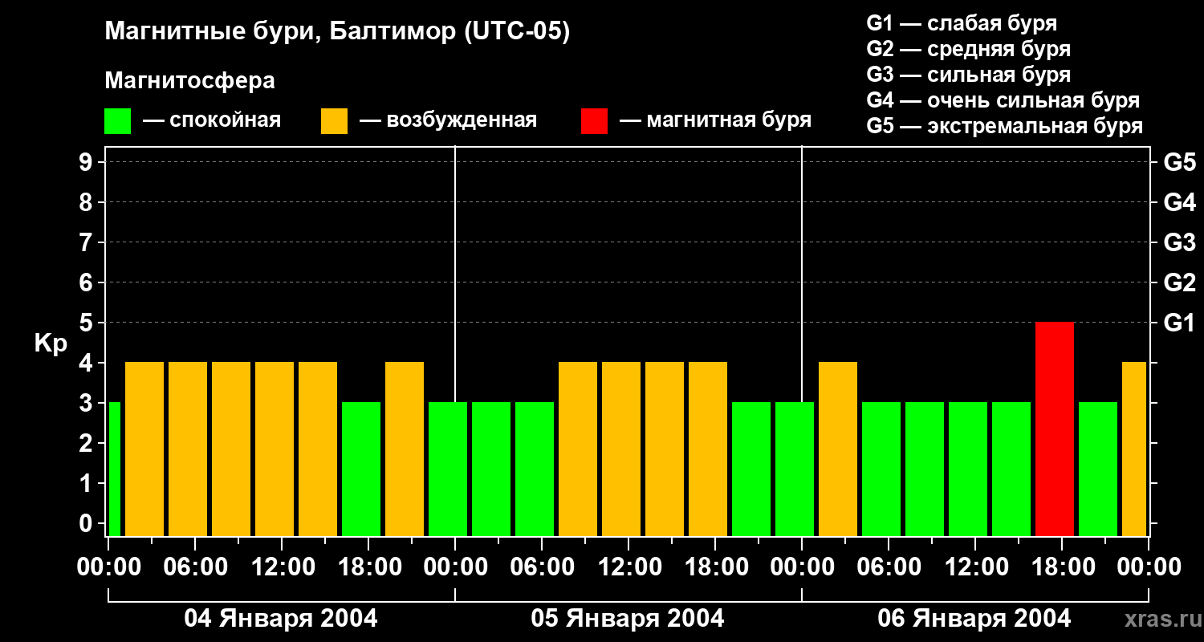Viewport: 1204px width, 642px height.
Task: Click the chart title 'Магнитные бури, Балтимор'
Action: coord(337,32)
